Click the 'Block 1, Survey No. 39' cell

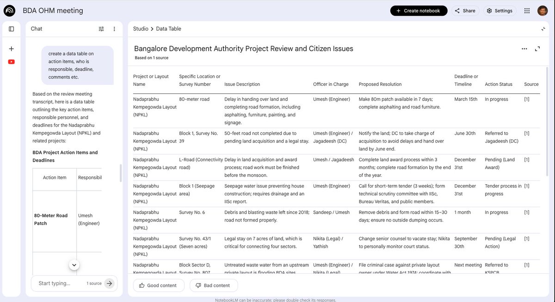(x=198, y=137)
